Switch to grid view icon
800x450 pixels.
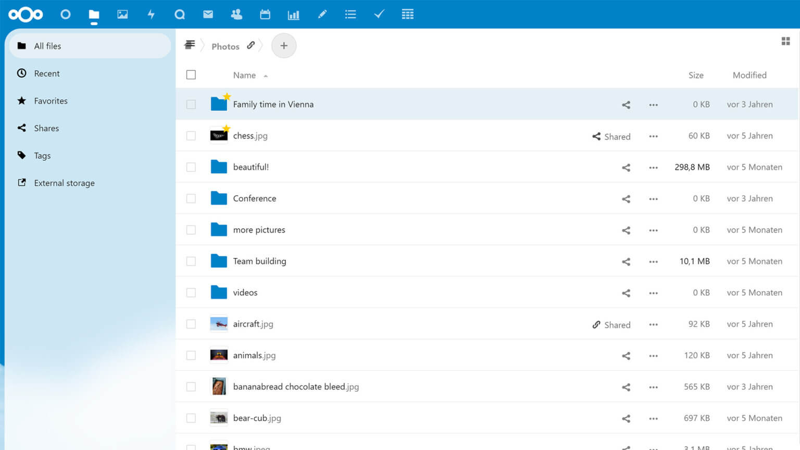(785, 41)
